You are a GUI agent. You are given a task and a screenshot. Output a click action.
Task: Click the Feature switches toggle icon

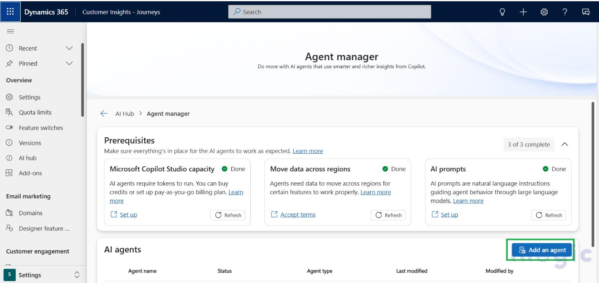(x=9, y=127)
